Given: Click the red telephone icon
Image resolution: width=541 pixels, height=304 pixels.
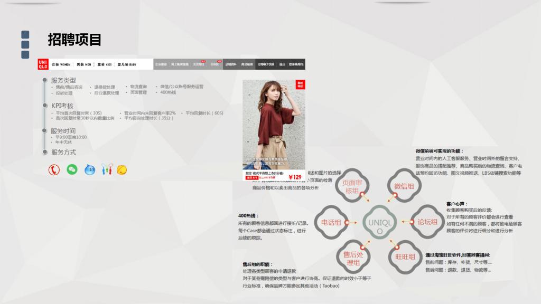Looking at the screenshot, I should point(54,169).
